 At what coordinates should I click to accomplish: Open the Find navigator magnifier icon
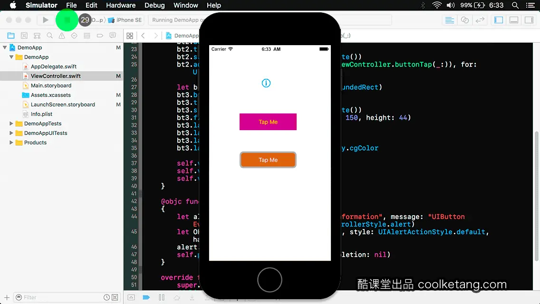pos(49,36)
